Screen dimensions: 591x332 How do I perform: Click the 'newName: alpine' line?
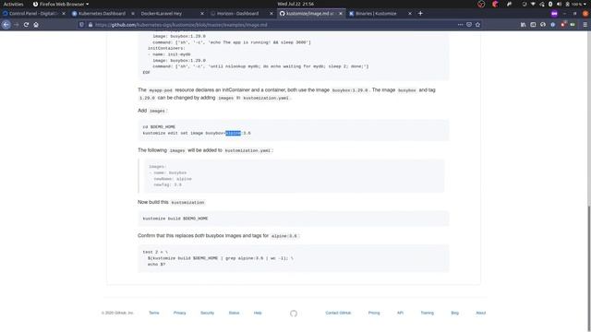(173, 179)
